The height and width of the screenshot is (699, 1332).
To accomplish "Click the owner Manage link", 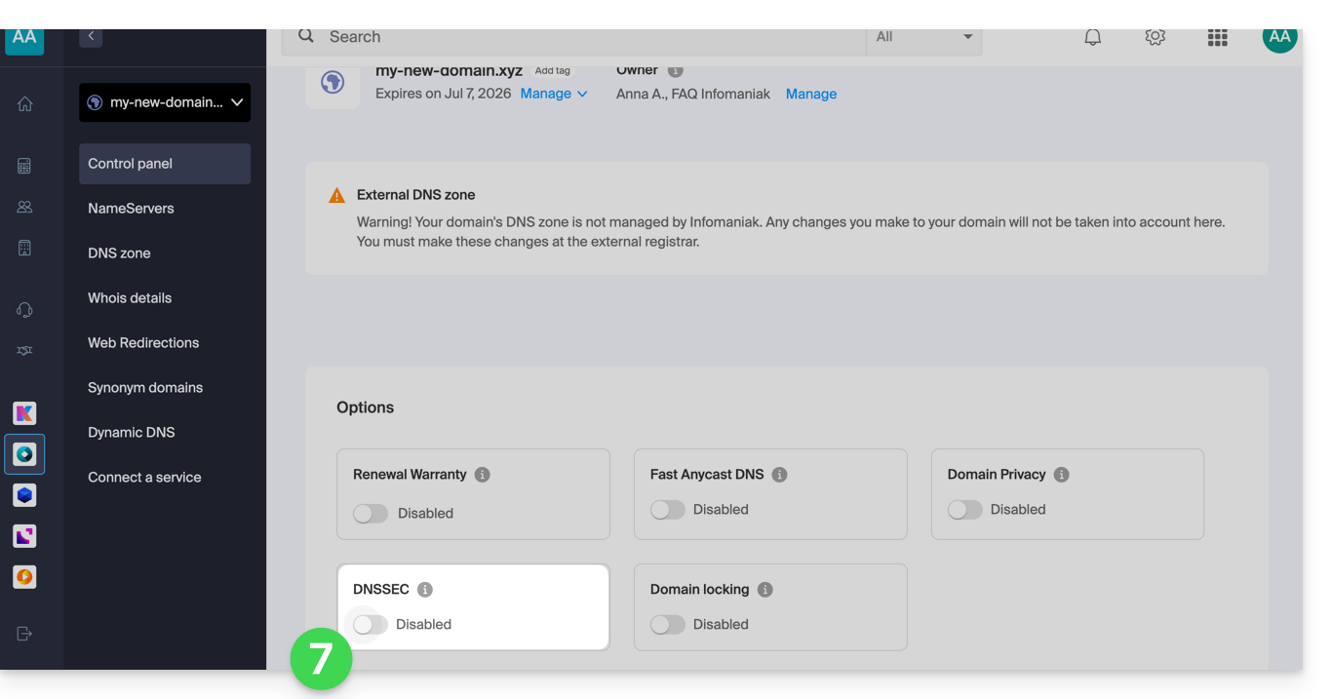I will 811,94.
